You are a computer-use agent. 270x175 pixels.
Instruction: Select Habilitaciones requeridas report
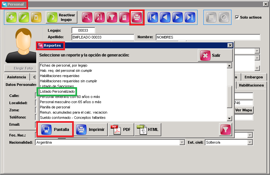(59, 76)
